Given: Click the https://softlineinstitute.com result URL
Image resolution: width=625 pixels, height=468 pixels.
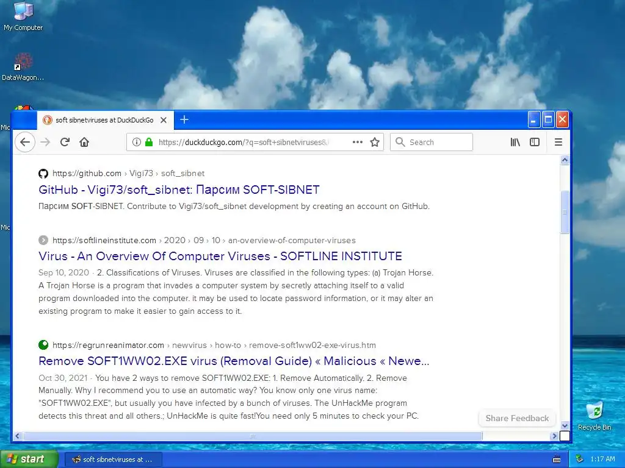Looking at the screenshot, I should tap(104, 240).
